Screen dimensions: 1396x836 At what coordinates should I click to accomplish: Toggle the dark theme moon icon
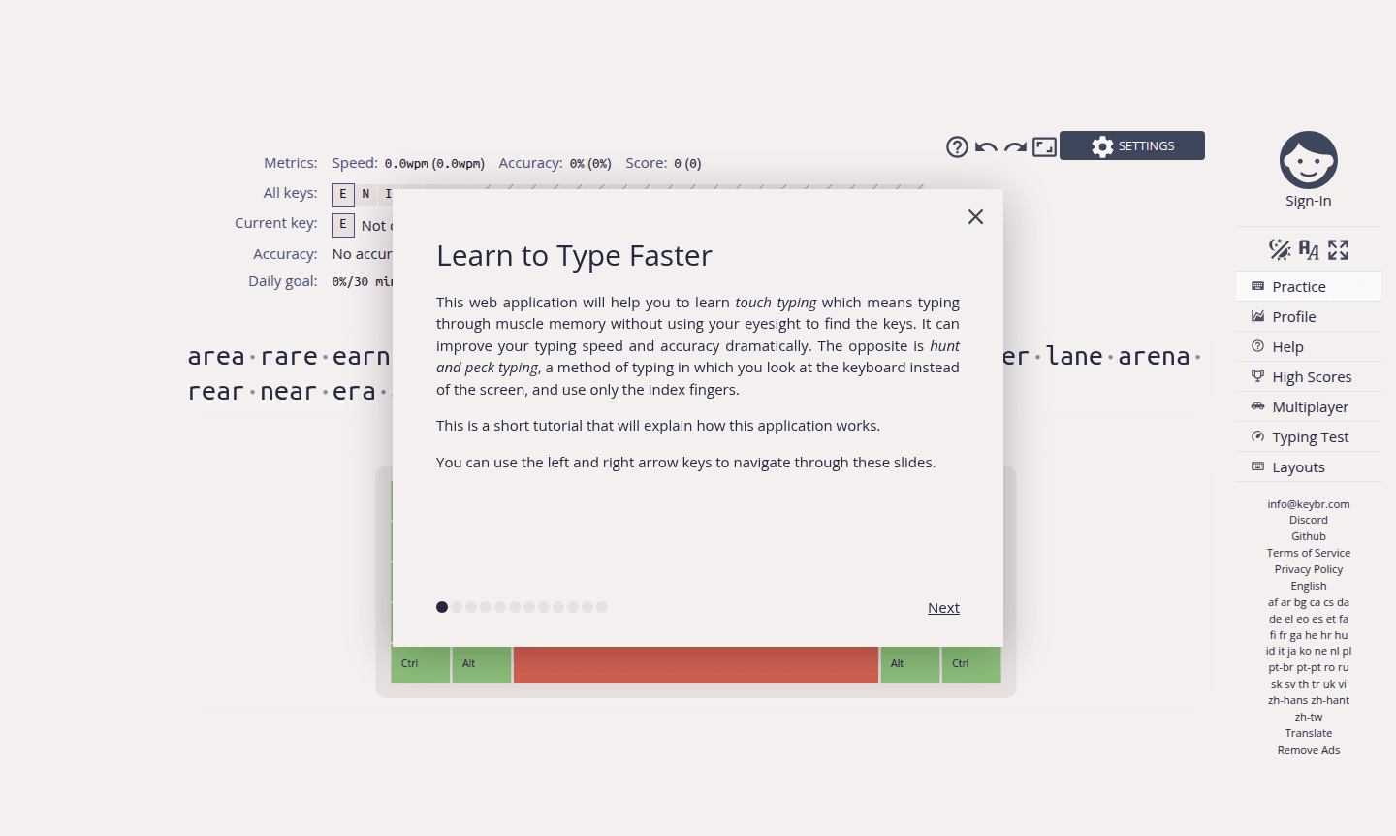pyautogui.click(x=1279, y=249)
